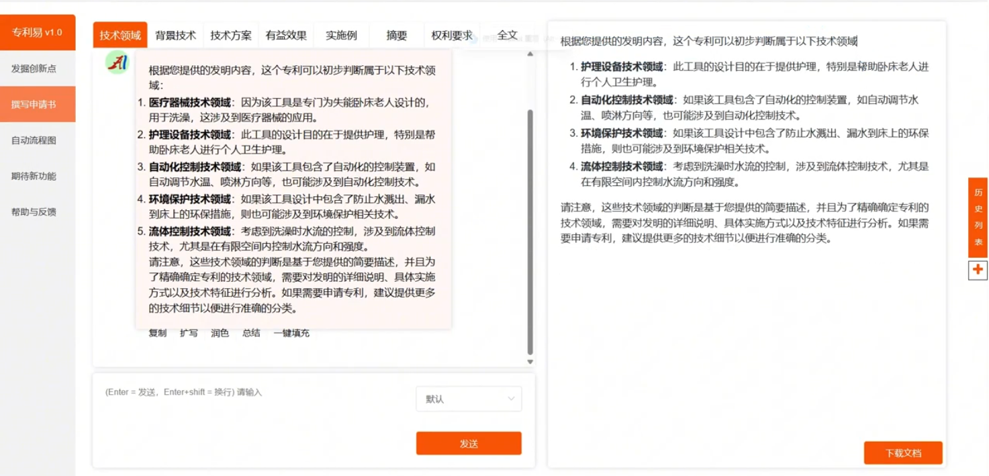Focus the message input field
The height and width of the screenshot is (476, 989).
pos(255,416)
